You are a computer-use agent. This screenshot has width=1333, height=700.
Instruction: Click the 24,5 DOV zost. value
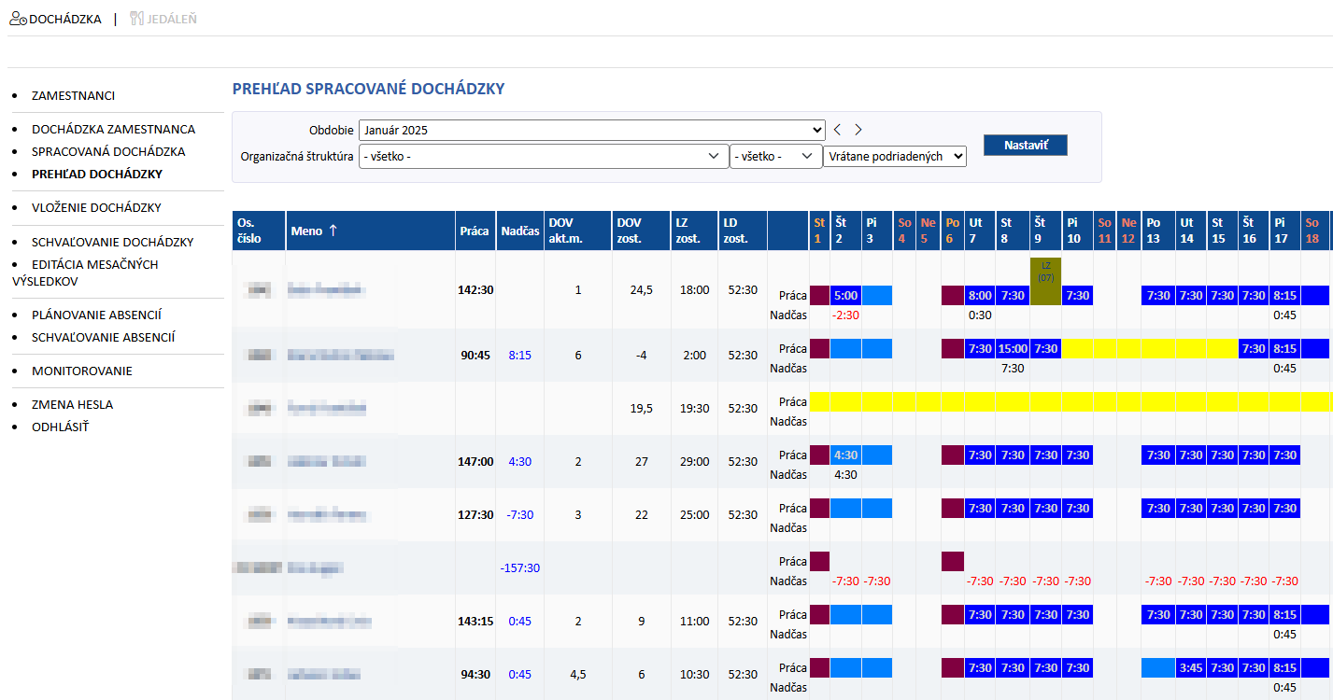[x=641, y=289]
